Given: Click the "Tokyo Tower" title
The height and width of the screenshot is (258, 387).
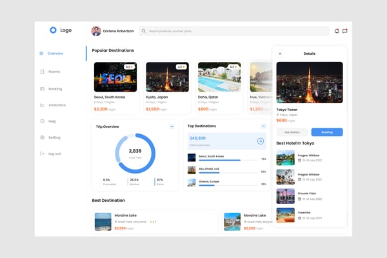Looking at the screenshot, I should tap(287, 110).
